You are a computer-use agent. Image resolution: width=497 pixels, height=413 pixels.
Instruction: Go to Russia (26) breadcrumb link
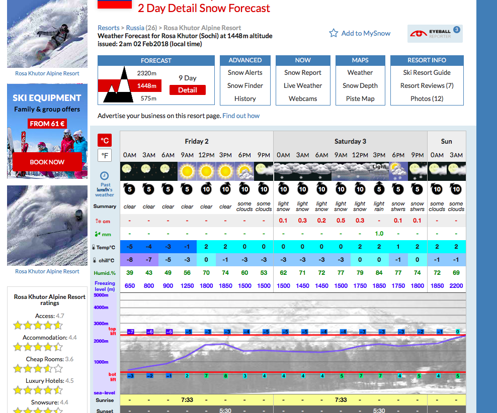tap(141, 28)
